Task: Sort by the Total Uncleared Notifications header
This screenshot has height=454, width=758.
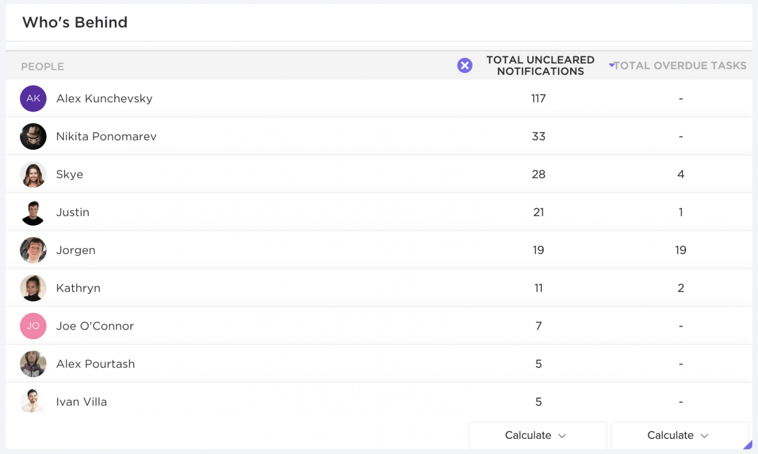Action: pos(540,65)
